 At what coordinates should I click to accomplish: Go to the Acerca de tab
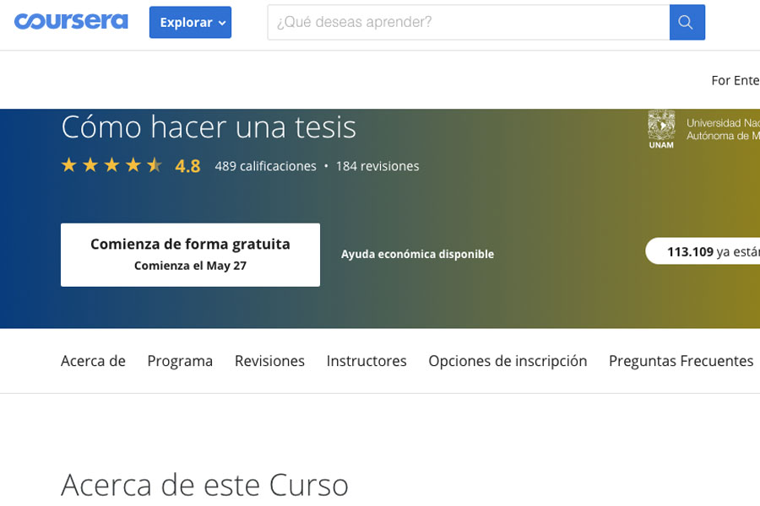point(93,361)
